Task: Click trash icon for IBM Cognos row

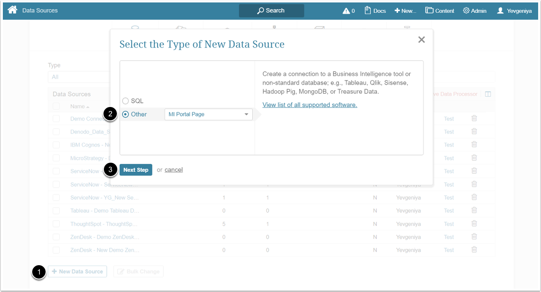Action: click(x=474, y=144)
